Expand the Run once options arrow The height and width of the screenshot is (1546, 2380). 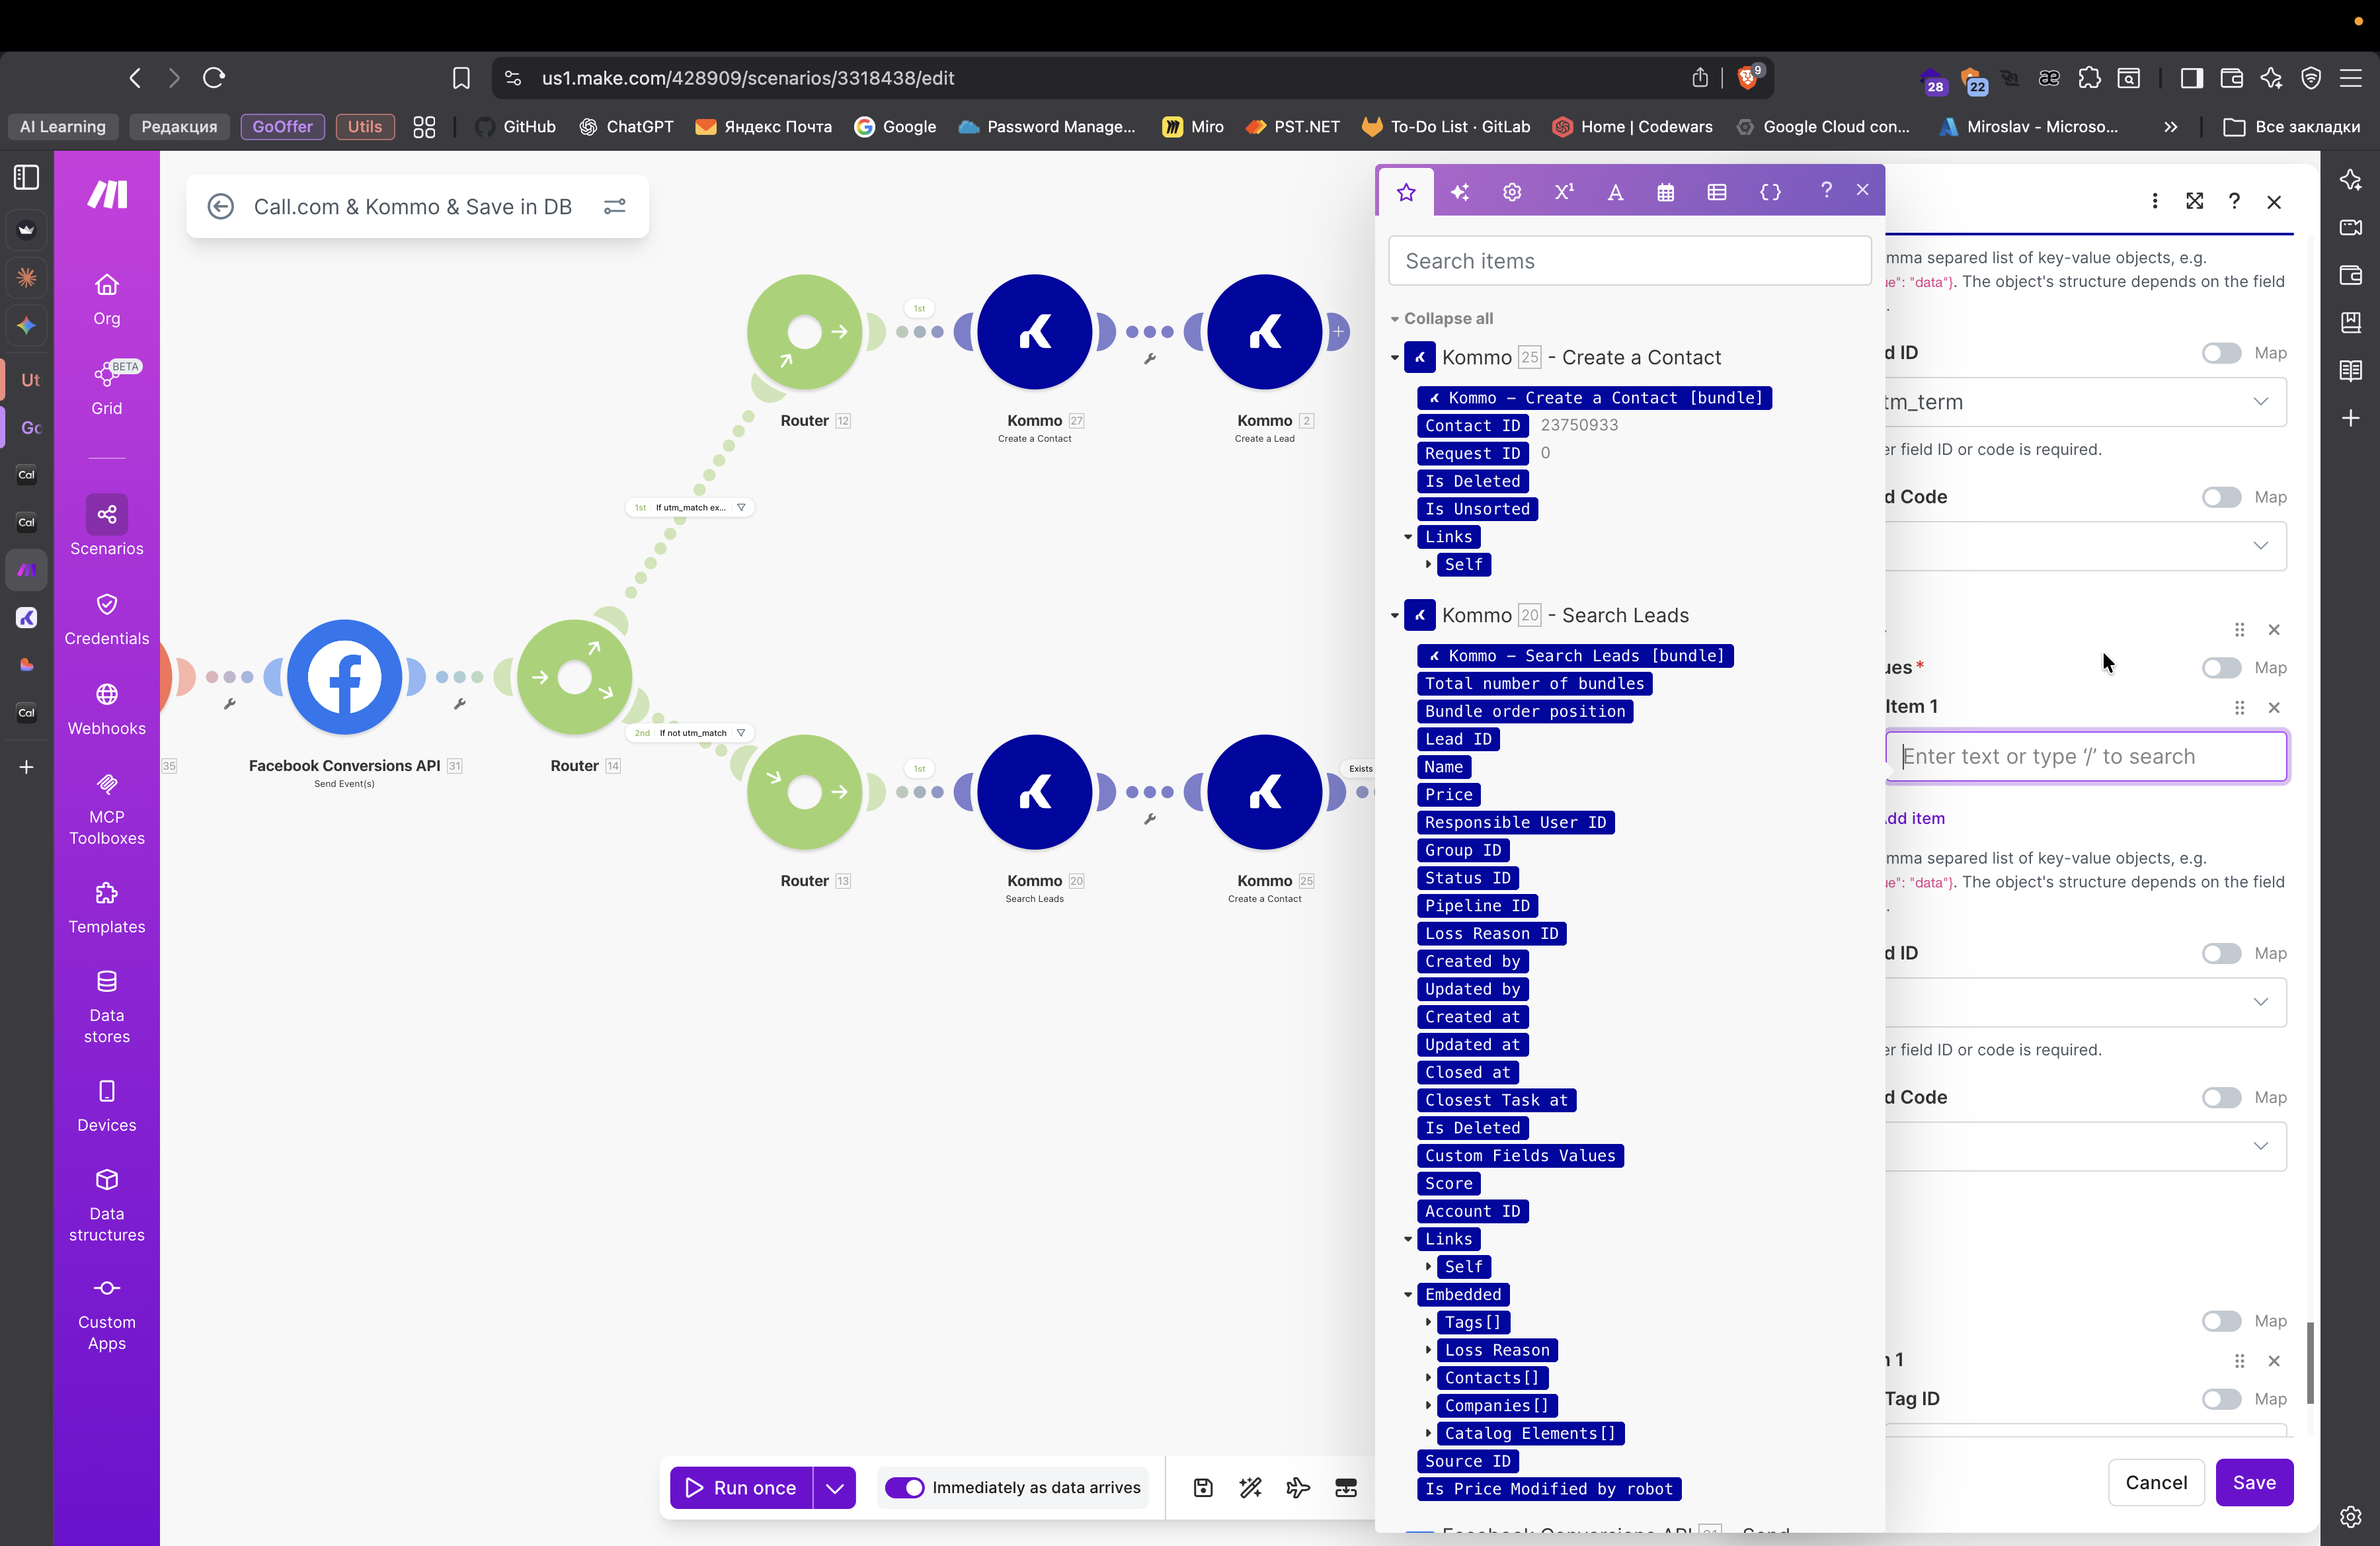pyautogui.click(x=835, y=1487)
